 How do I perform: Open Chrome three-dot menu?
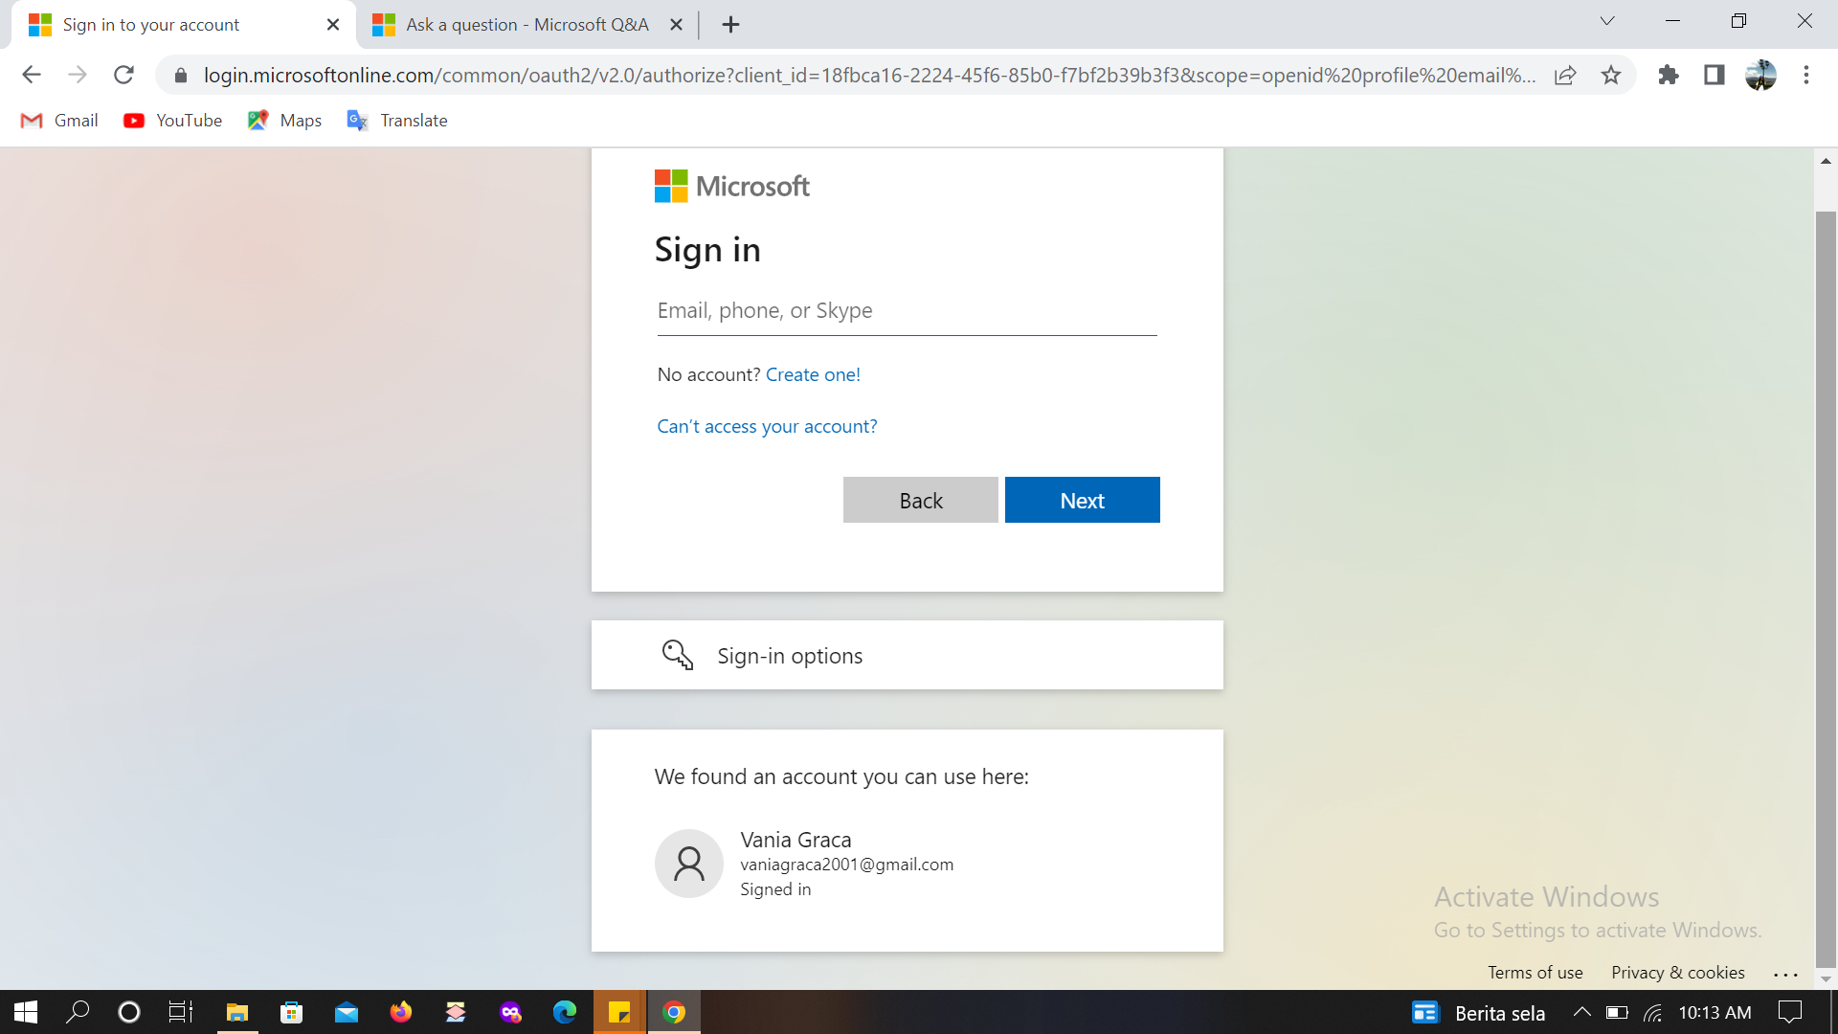coord(1806,75)
